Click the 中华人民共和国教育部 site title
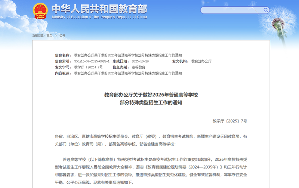The image size is (299, 188). tap(99, 8)
